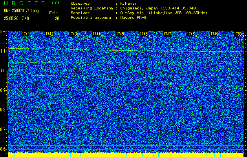
Task: Click the 0.6 frequency axis label
Action: 4,149
